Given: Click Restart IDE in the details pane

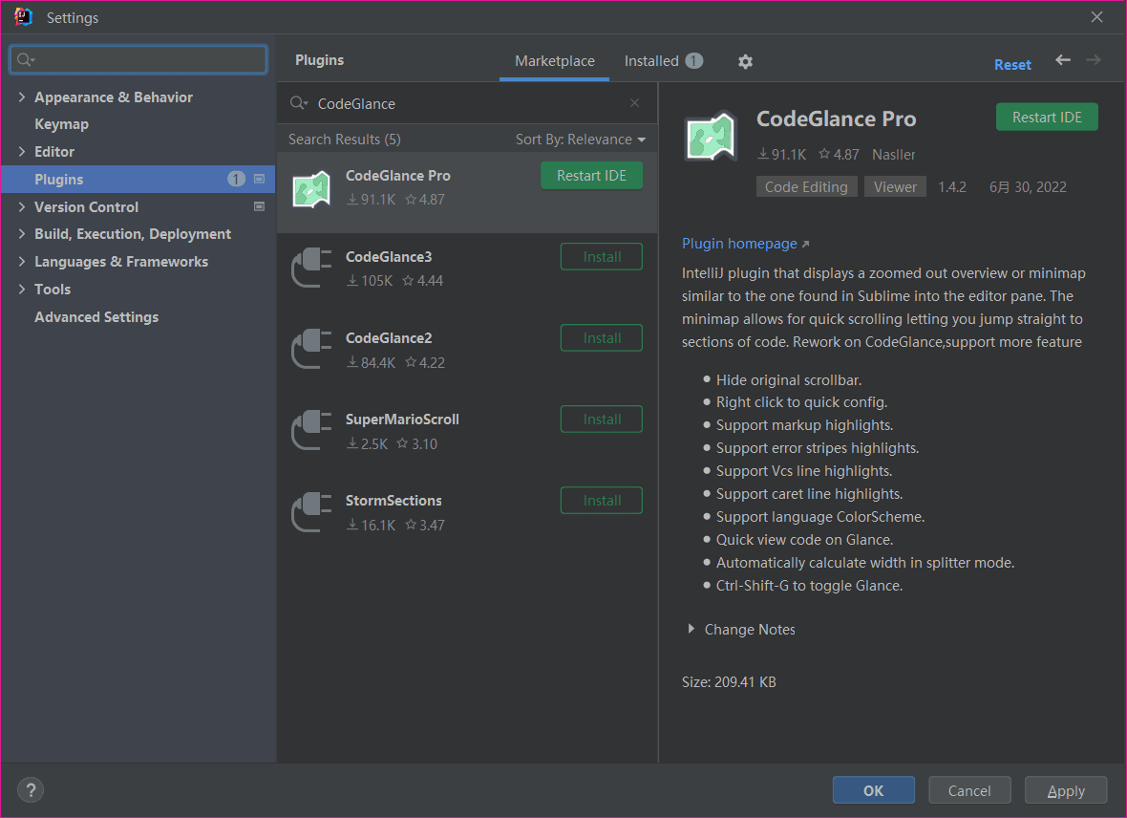Looking at the screenshot, I should [x=1047, y=118].
